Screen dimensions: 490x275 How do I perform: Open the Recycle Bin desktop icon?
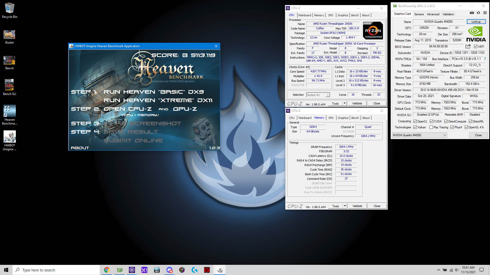[x=9, y=10]
